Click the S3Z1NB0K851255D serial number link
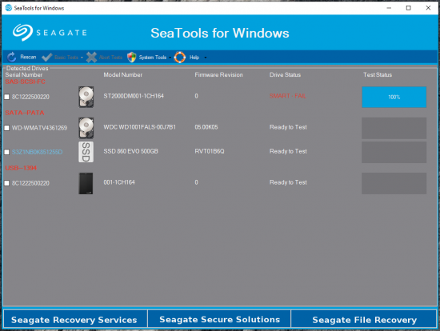The image size is (440, 331). [37, 152]
